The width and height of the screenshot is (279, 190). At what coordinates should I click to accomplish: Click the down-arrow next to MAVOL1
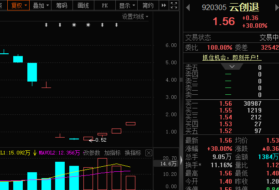coord(35,153)
